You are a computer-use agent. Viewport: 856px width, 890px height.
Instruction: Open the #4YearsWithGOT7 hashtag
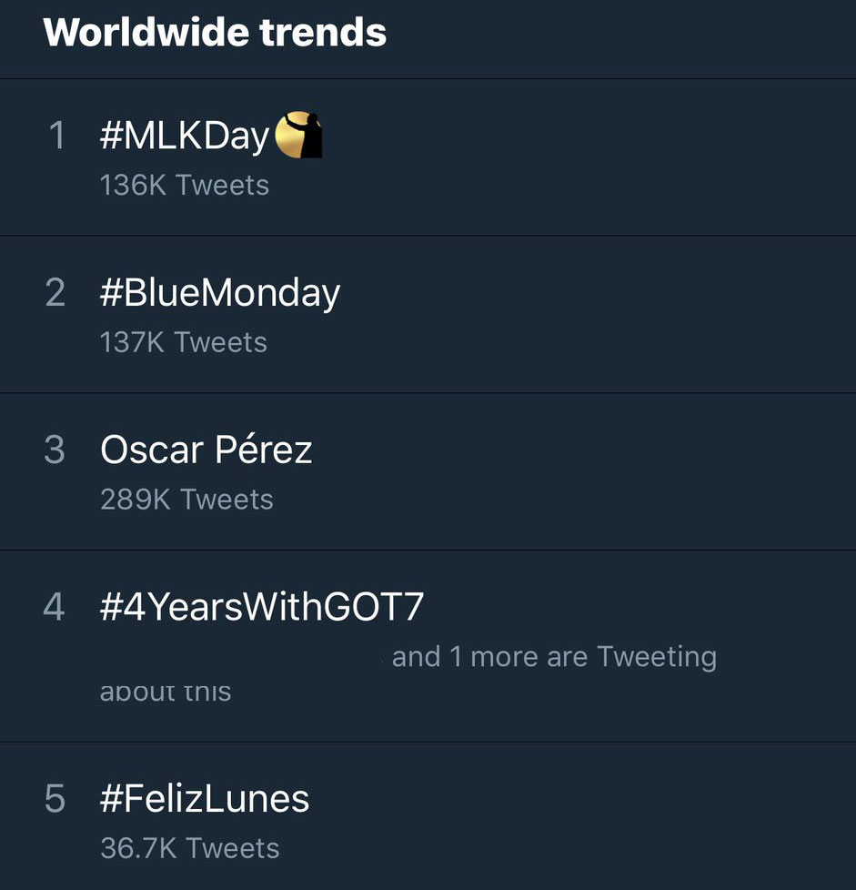tap(262, 607)
